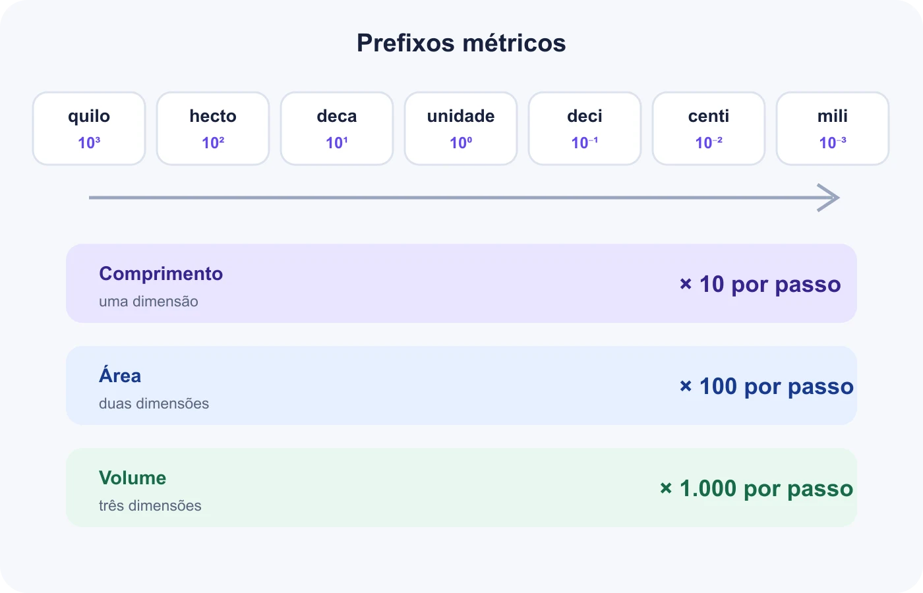Click the 10³ exponent under quilo
The image size is (923, 593).
click(89, 143)
